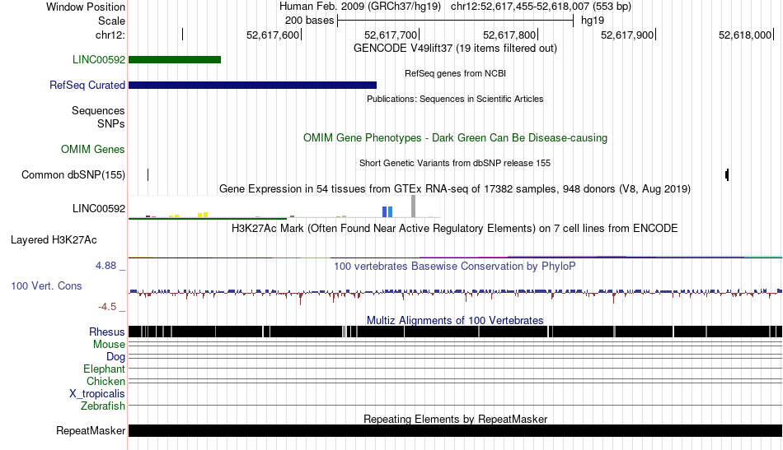The width and height of the screenshot is (783, 450).
Task: Click the Window Position label
Action: (x=86, y=7)
